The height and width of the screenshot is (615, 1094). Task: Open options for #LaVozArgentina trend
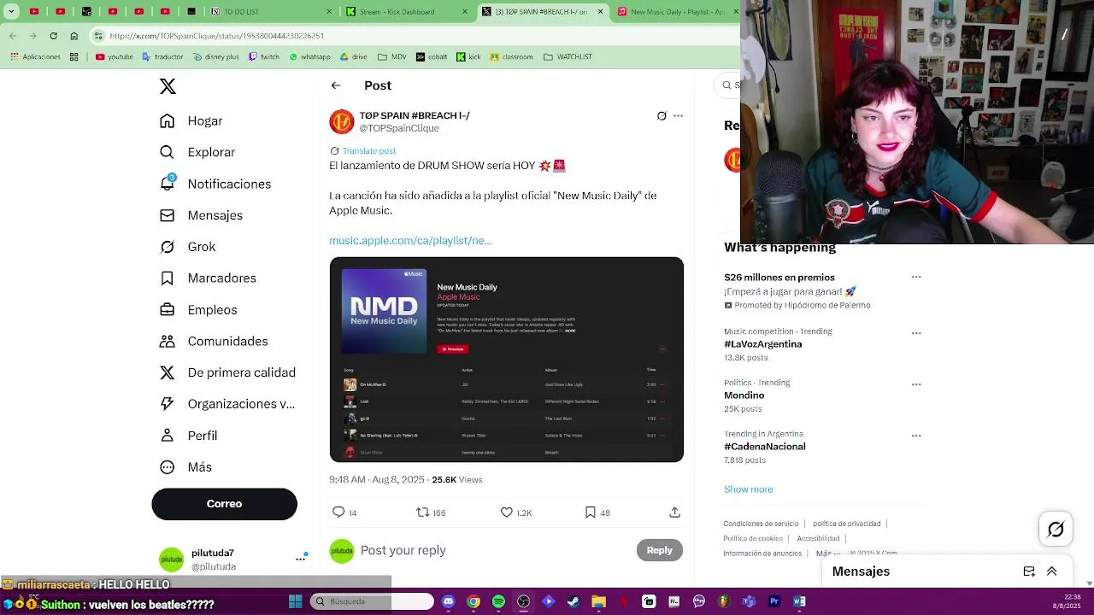[916, 333]
